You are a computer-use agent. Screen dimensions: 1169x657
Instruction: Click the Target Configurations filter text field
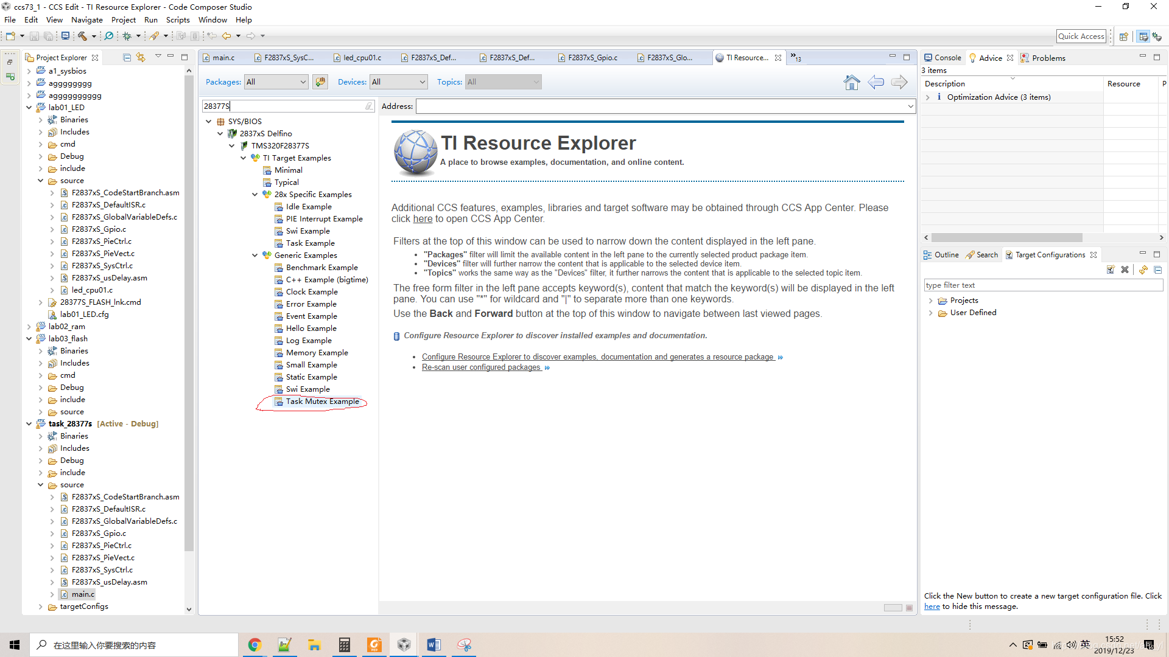click(x=1042, y=285)
